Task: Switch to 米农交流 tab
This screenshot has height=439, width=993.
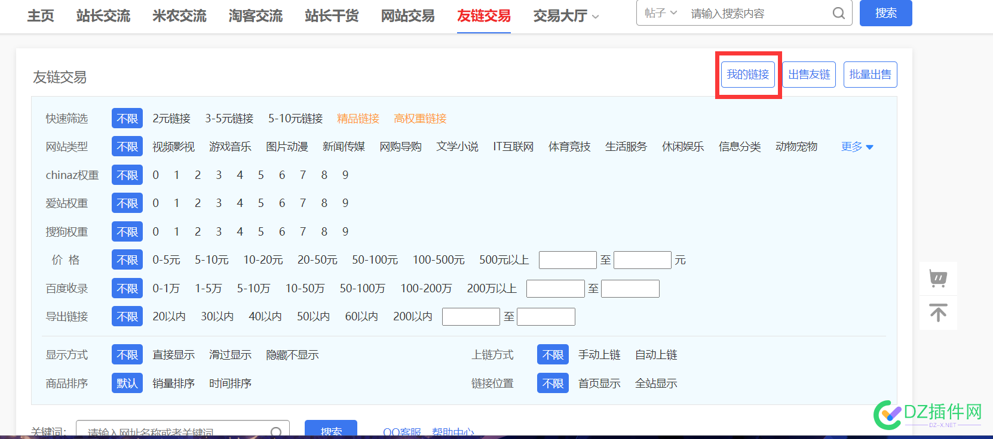Action: point(179,16)
